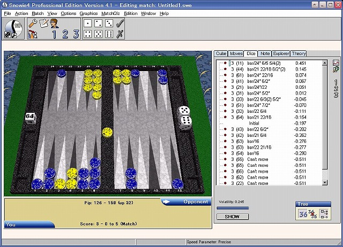Pick the two-pip die face
The width and height of the screenshot is (343, 247).
click(x=98, y=24)
